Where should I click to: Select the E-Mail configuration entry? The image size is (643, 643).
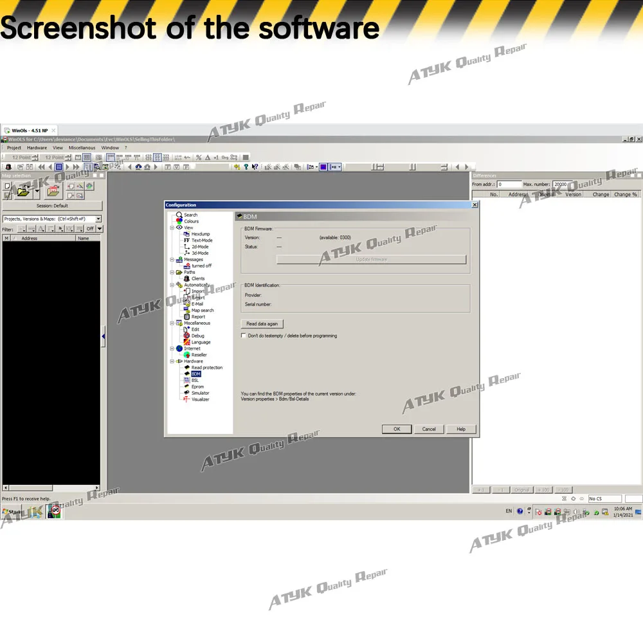tap(197, 304)
